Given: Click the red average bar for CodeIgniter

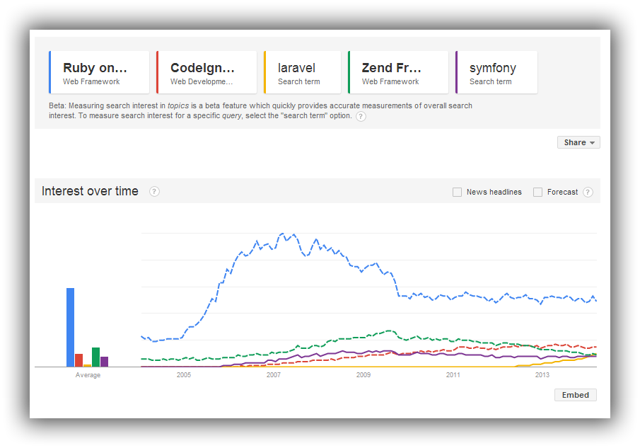Looking at the screenshot, I should click(x=78, y=360).
